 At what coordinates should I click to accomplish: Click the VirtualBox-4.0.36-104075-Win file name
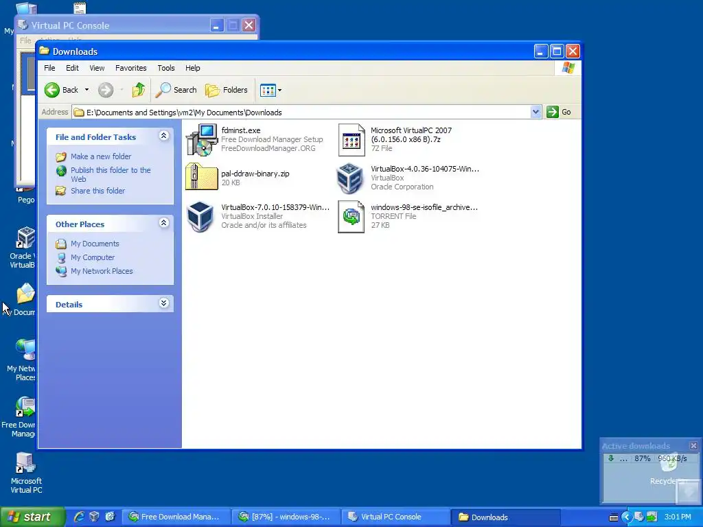[x=425, y=169]
